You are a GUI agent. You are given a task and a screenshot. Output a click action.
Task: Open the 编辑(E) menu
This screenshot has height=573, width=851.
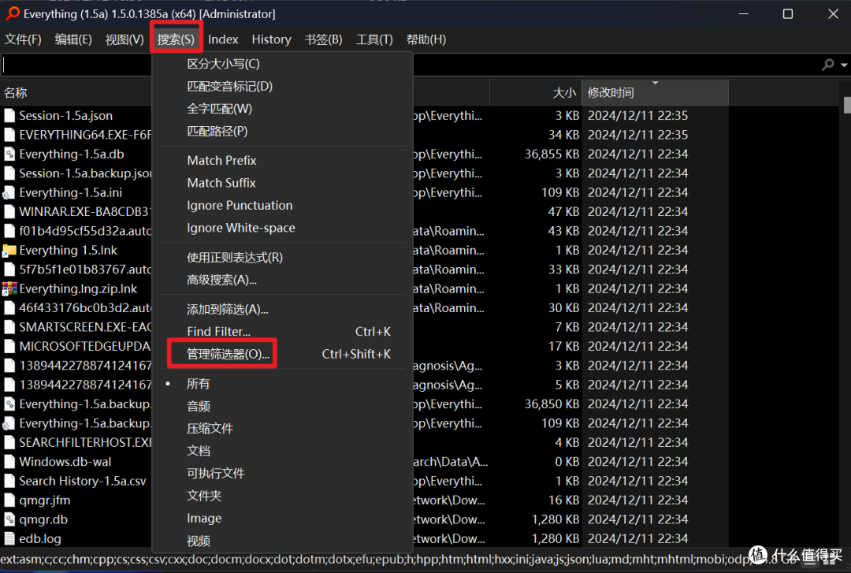tap(73, 39)
